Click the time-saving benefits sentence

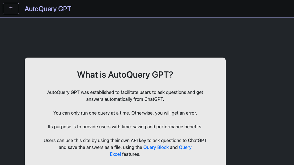pos(125,127)
